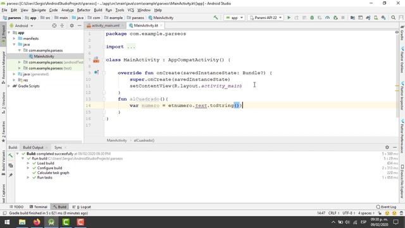The width and height of the screenshot is (405, 228).
Task: Expand Gradle Scripts node
Action: coord(9,86)
